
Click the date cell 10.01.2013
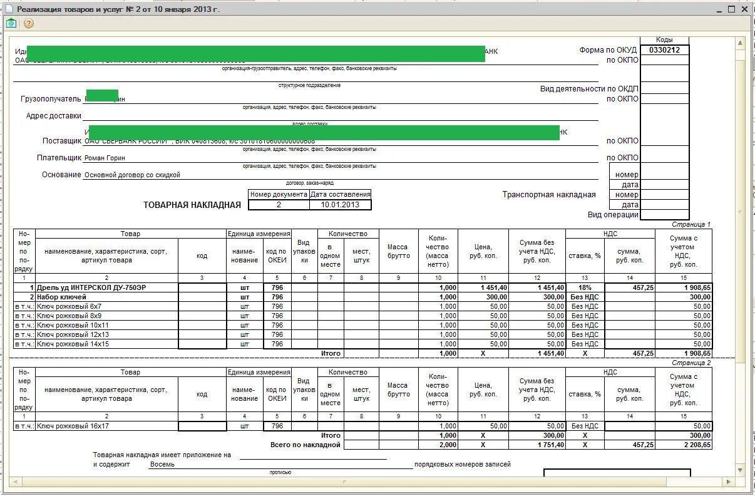tap(340, 205)
